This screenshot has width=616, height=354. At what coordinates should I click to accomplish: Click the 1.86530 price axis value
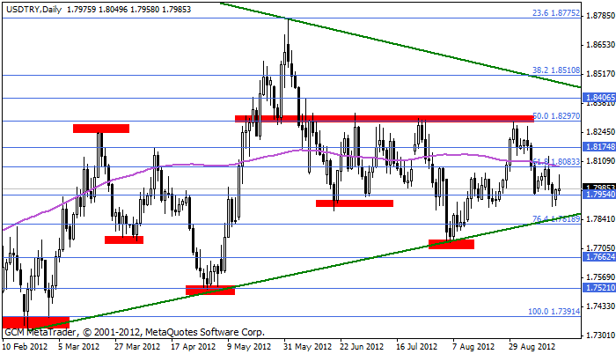600,44
